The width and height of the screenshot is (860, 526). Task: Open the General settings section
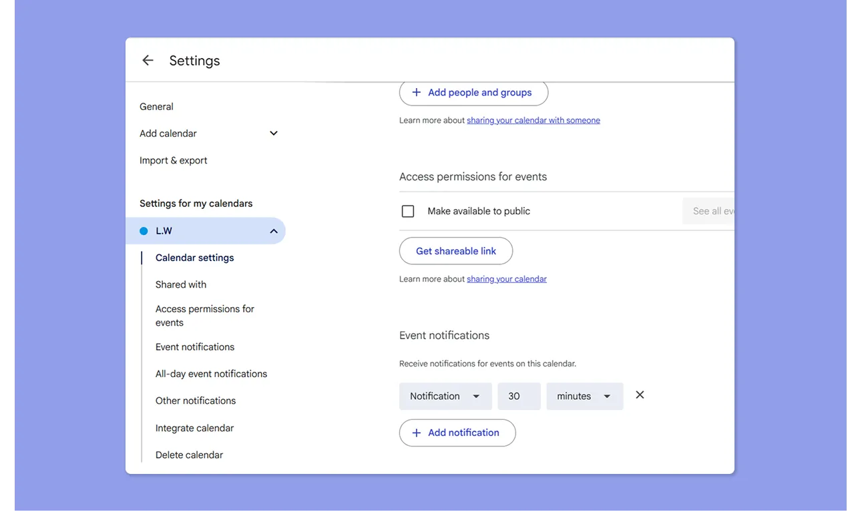156,106
